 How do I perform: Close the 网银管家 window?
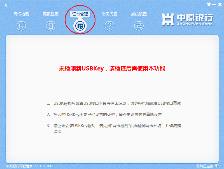[220, 4]
